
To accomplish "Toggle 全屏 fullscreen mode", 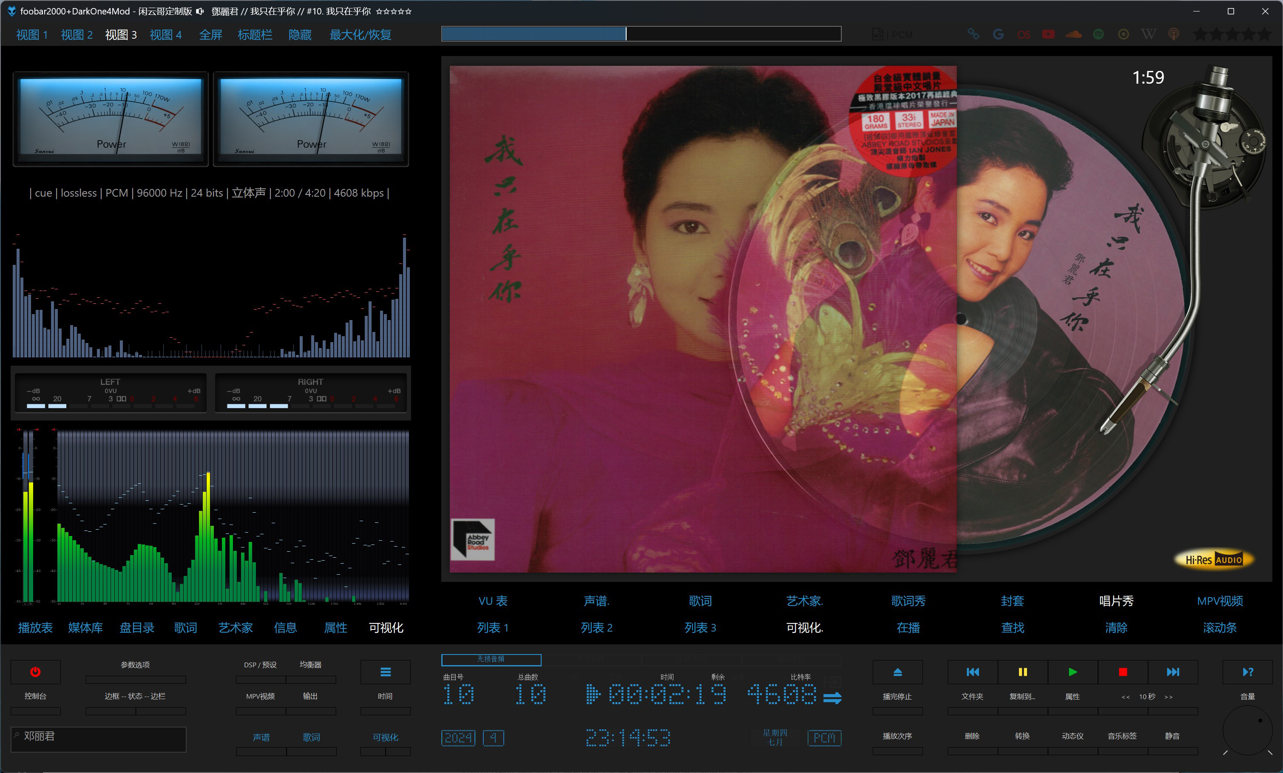I will (210, 35).
